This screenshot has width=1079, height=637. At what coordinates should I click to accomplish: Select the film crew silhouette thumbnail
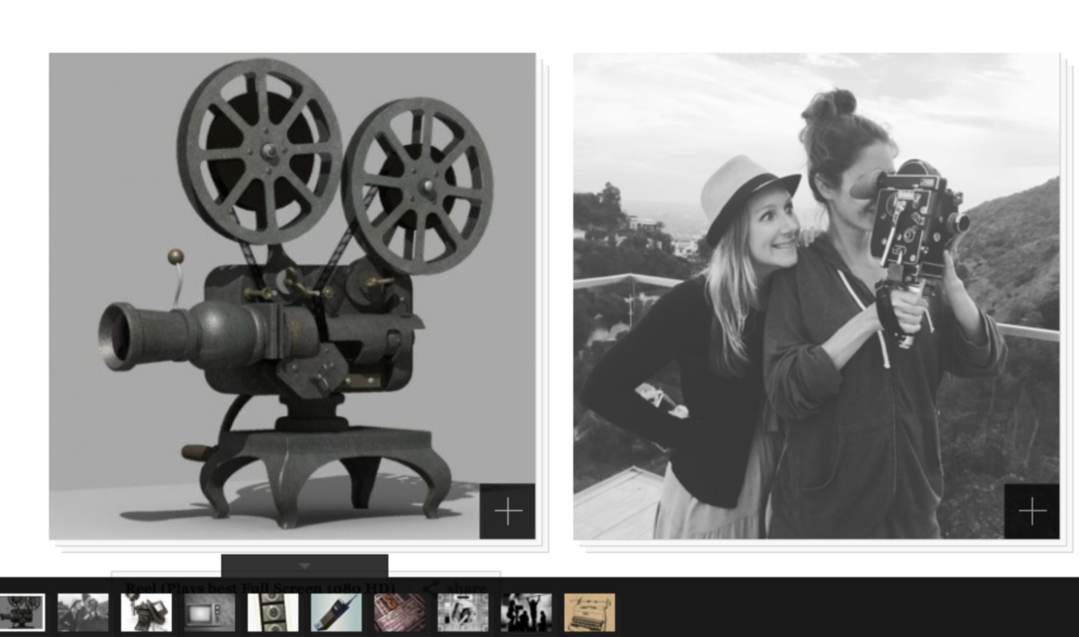click(x=526, y=613)
